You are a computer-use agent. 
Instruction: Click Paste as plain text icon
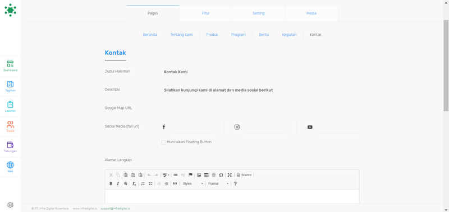tap(133, 175)
